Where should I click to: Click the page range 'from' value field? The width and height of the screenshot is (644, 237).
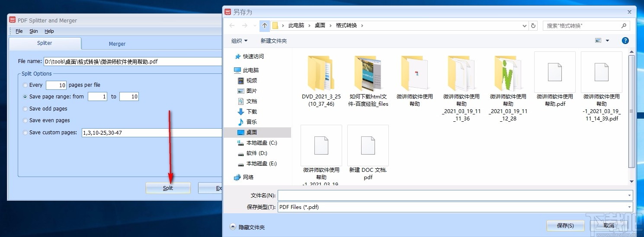pos(97,97)
